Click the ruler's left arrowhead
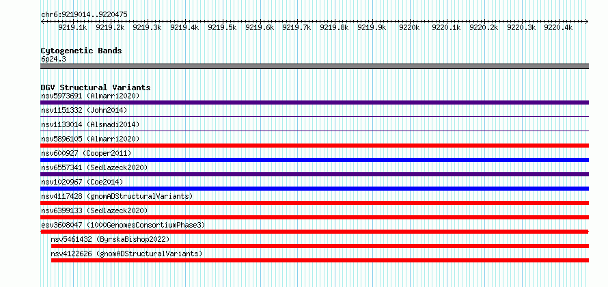This screenshot has width=608, height=287. coord(42,22)
